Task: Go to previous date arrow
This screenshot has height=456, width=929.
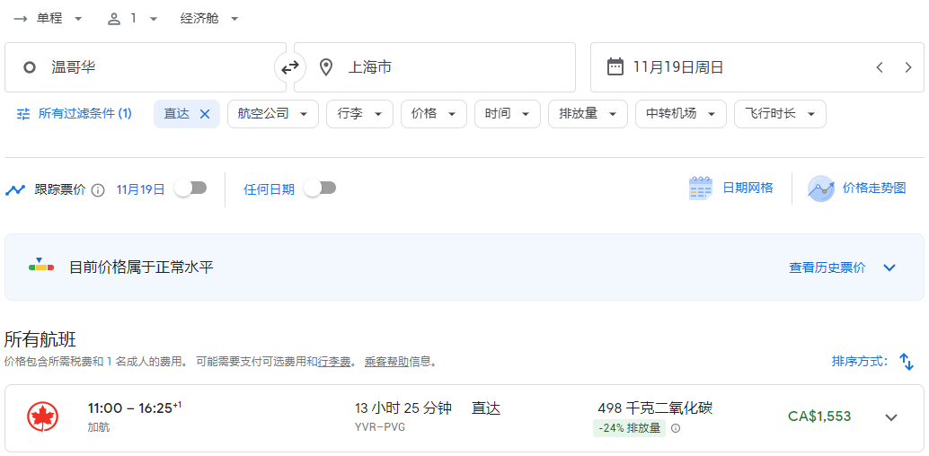Action: point(880,67)
